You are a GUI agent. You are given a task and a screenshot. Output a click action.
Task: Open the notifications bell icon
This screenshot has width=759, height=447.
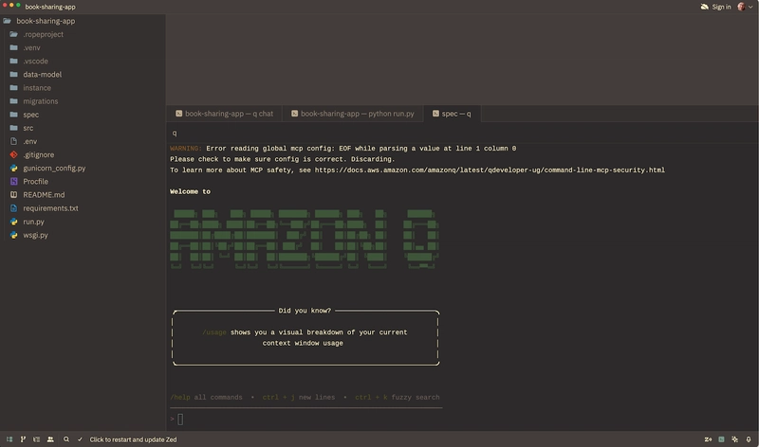click(749, 439)
